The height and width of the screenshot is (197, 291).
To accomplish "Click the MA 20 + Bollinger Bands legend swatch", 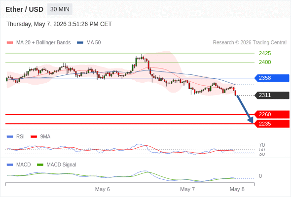I will coord(10,43).
